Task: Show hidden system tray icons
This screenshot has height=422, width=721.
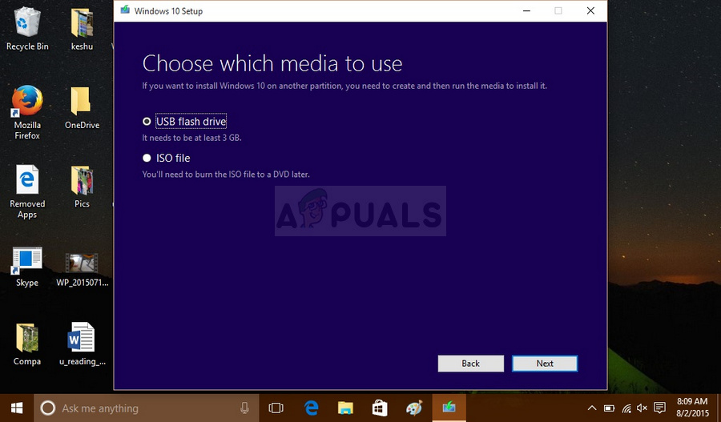Action: click(x=592, y=408)
